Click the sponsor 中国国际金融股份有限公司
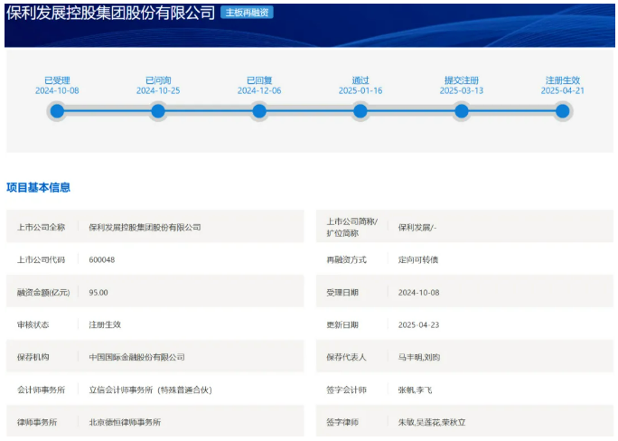The height and width of the screenshot is (441, 618). 136,357
